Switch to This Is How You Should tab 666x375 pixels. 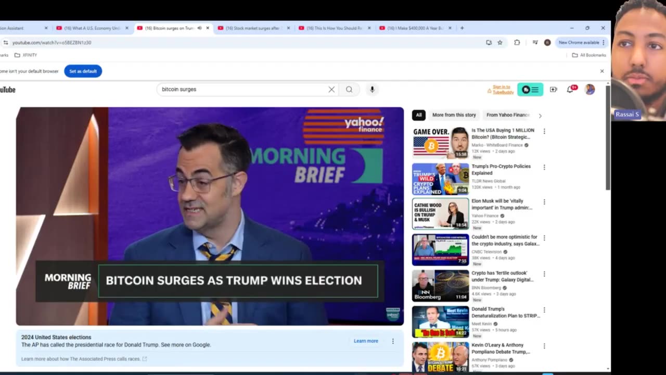pos(335,28)
